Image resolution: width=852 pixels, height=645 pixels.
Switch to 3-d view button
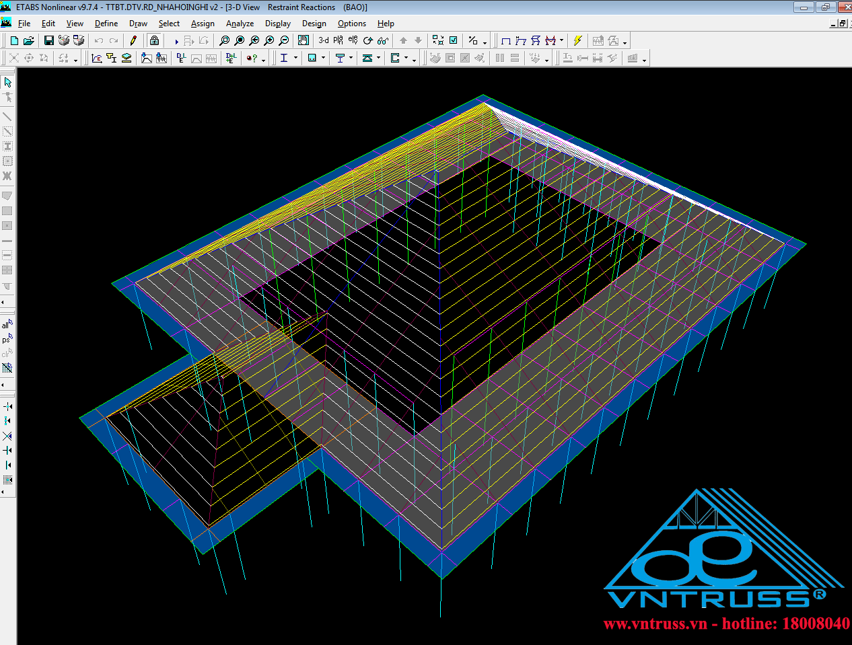click(x=324, y=41)
